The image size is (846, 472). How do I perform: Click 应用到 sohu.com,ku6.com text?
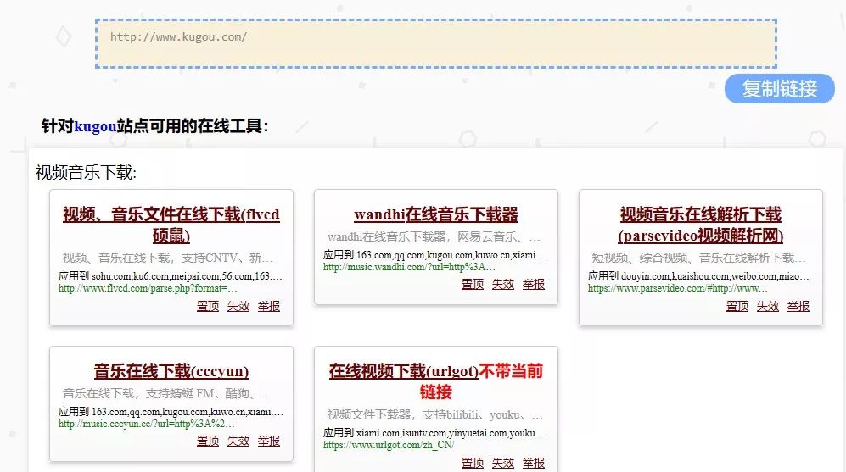[x=171, y=276]
